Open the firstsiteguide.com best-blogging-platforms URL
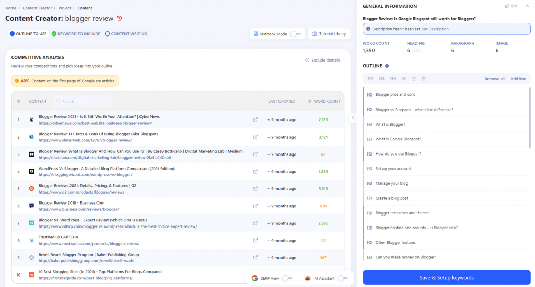535x287 pixels. tap(86, 278)
